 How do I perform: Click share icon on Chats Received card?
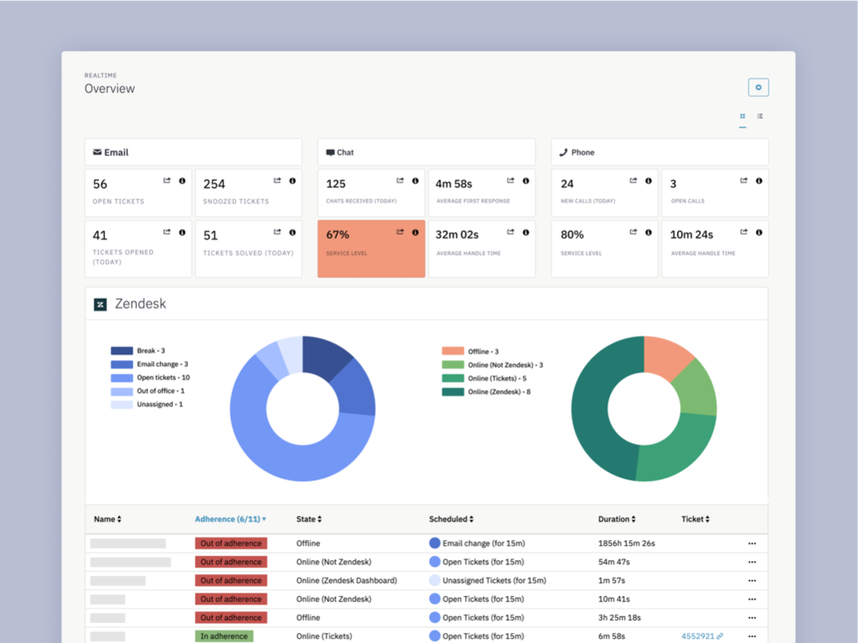click(x=400, y=181)
